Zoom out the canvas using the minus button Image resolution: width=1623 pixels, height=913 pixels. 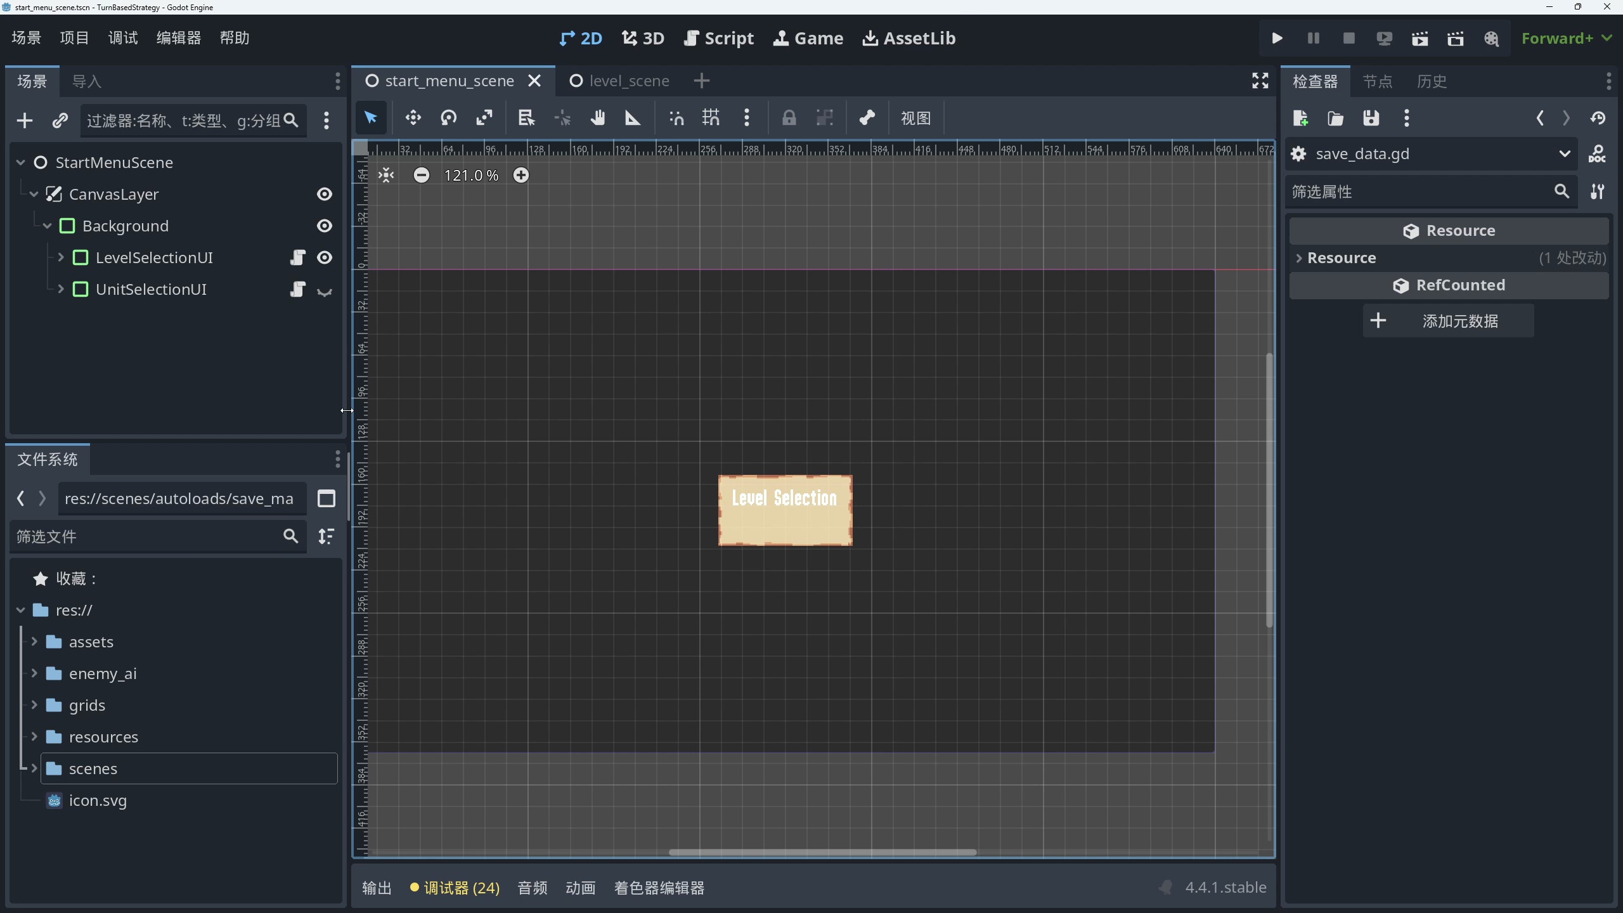coord(422,175)
